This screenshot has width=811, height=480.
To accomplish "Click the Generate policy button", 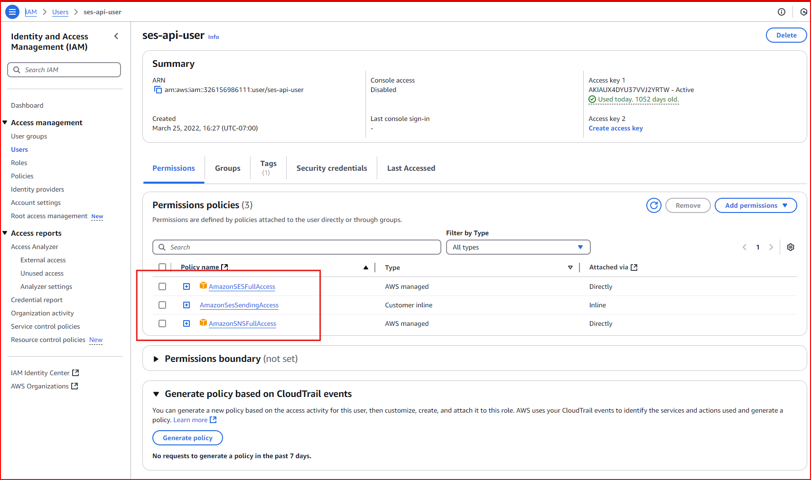I will click(187, 438).
